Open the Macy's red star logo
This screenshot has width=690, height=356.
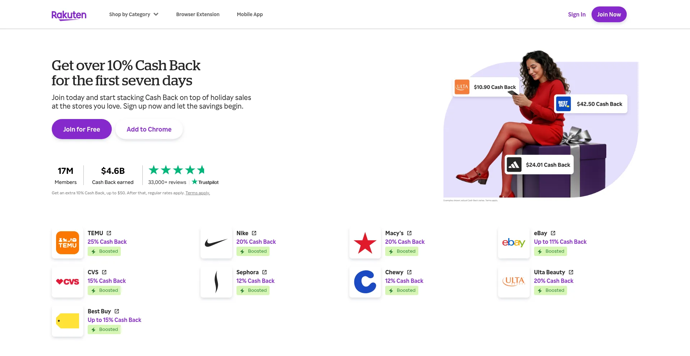coord(365,243)
